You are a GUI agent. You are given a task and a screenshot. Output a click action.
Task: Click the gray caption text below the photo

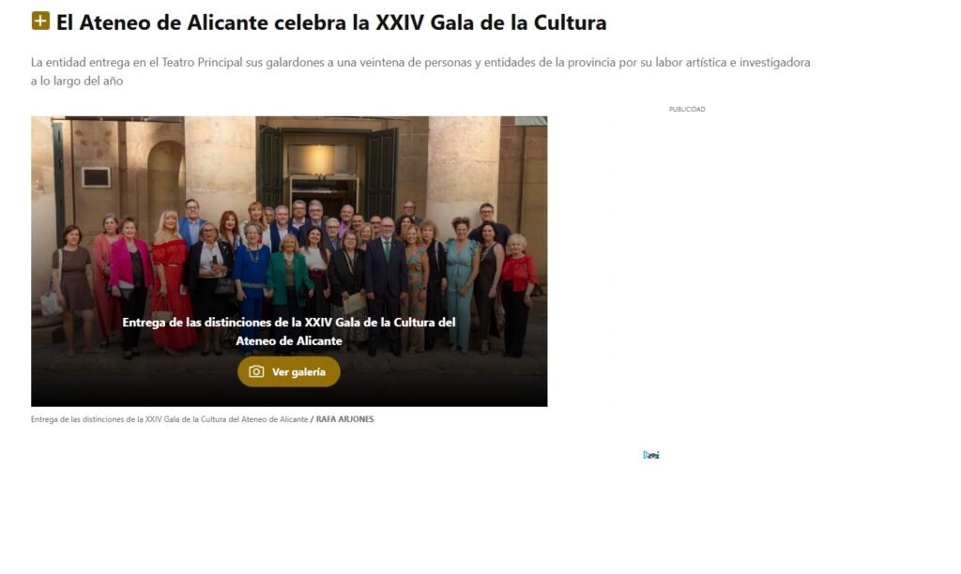click(x=169, y=419)
